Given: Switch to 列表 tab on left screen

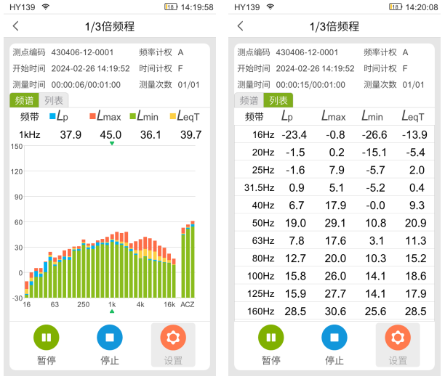Looking at the screenshot, I should click(53, 101).
